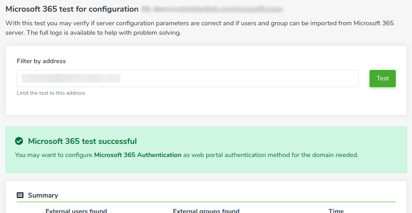Click the green Test button
This screenshot has height=213, width=412.
coord(382,78)
